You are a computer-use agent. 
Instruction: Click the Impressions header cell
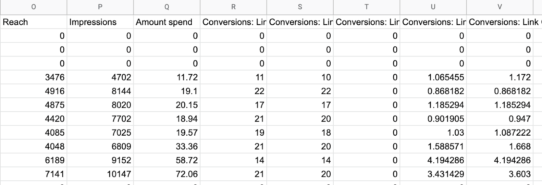100,22
